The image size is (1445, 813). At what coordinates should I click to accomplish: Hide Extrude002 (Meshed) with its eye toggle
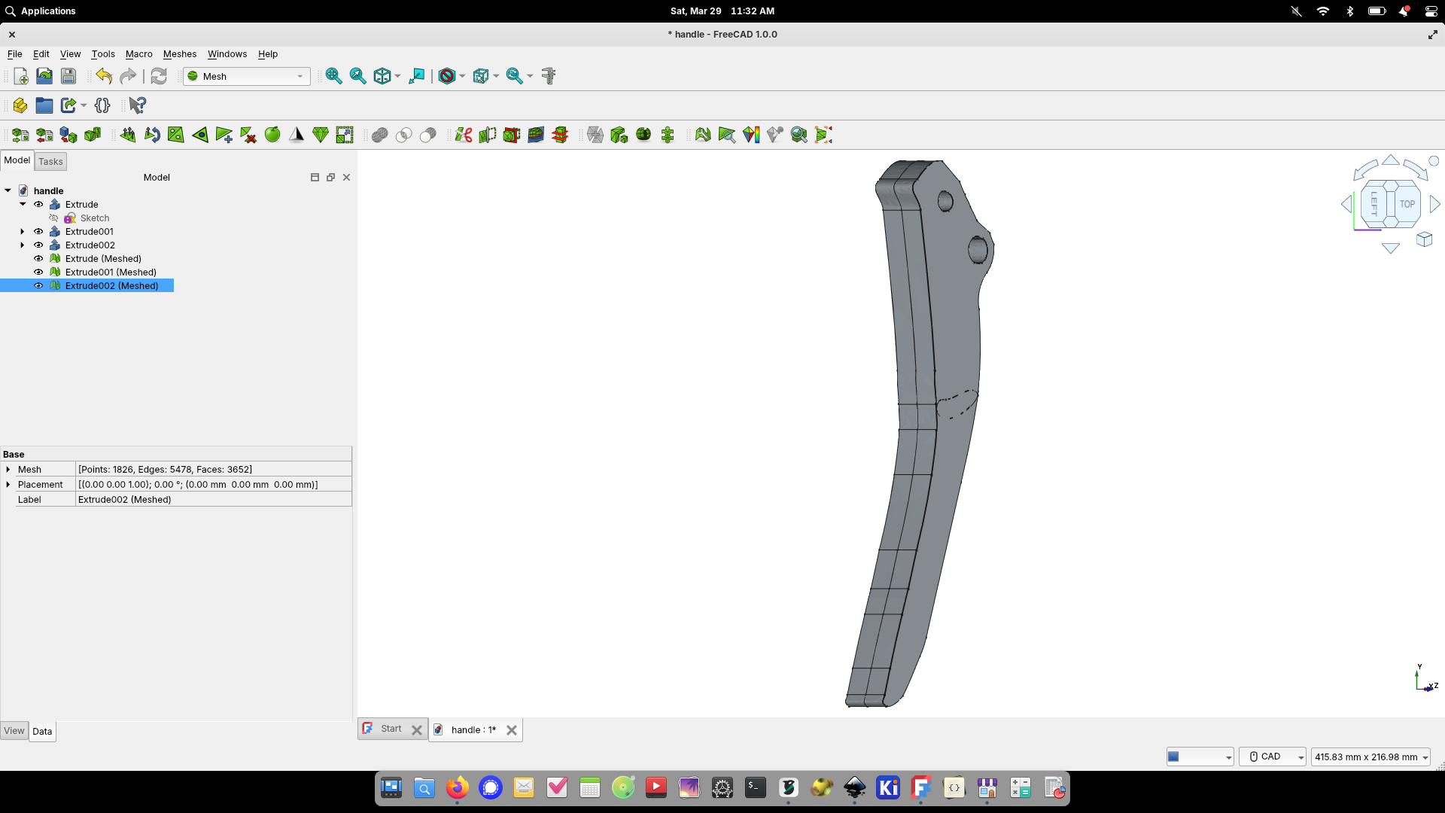[x=38, y=286]
